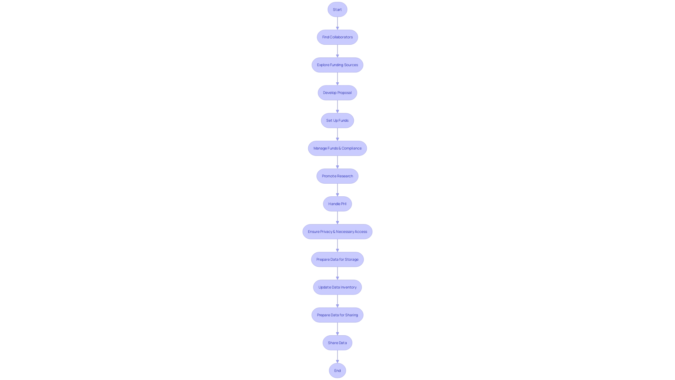The image size is (675, 380).
Task: Toggle the Handle PHI node highlight
Action: 337,204
